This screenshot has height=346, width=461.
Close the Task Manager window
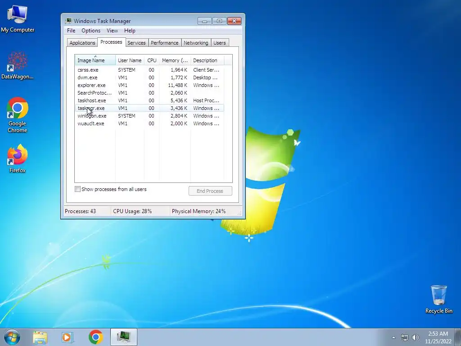point(234,21)
